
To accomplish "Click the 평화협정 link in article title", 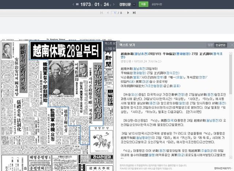I will coord(183,54).
